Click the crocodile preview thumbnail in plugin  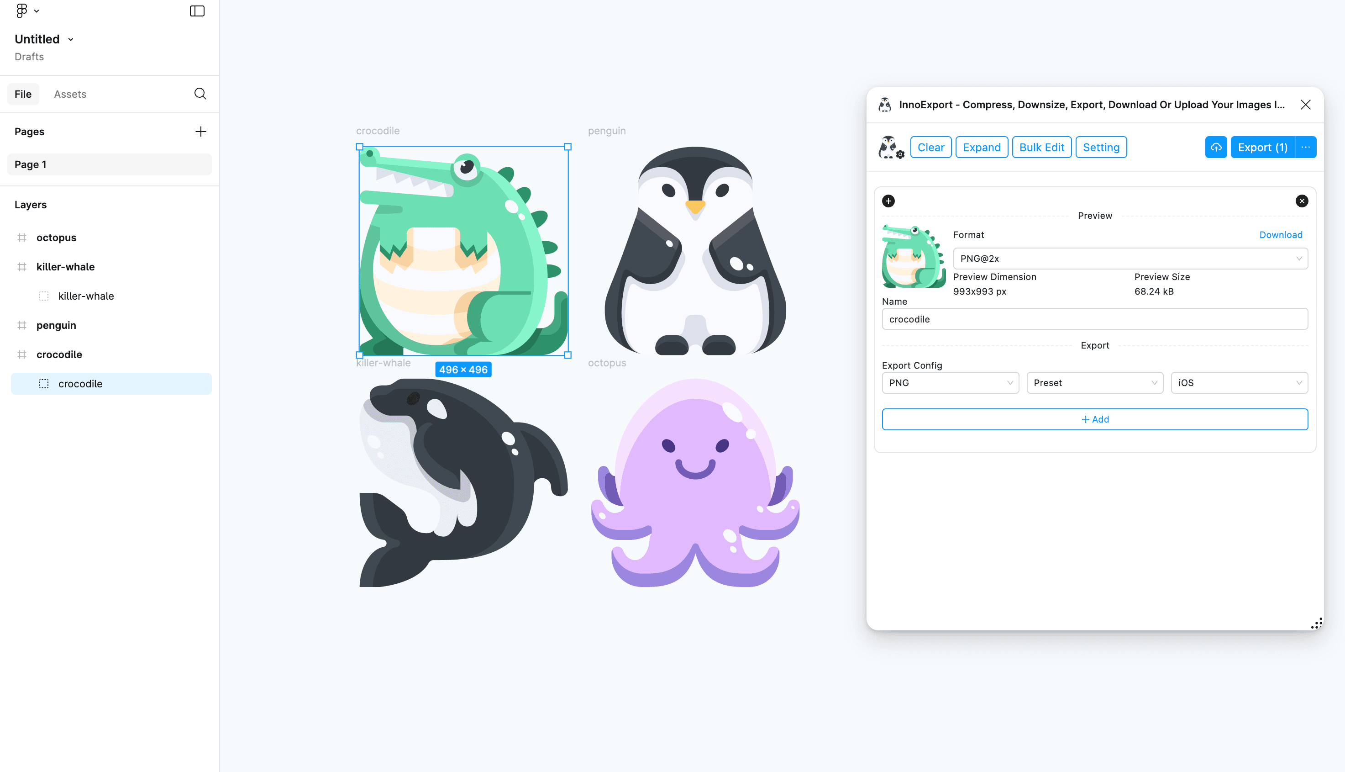click(x=914, y=256)
